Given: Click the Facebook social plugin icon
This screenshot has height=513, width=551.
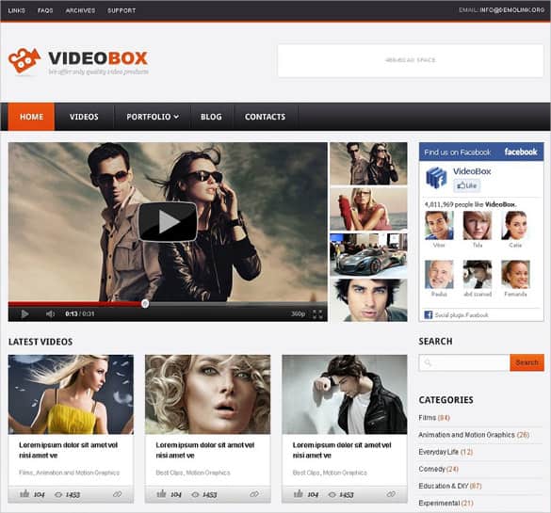Looking at the screenshot, I should (x=429, y=314).
